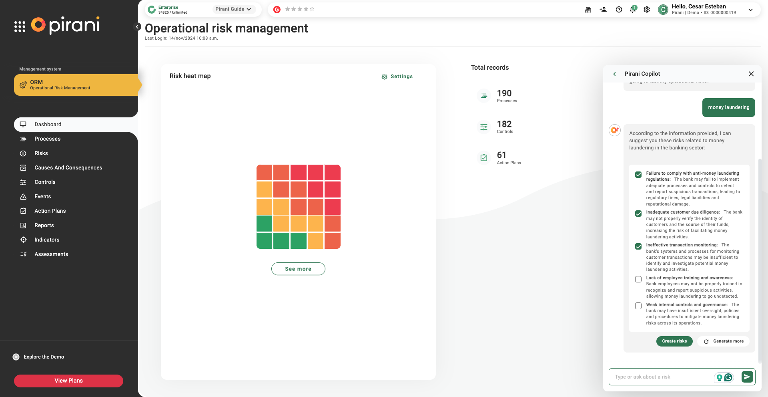The height and width of the screenshot is (397, 768).
Task: Open the Pirani Guide dropdown
Action: pos(233,9)
